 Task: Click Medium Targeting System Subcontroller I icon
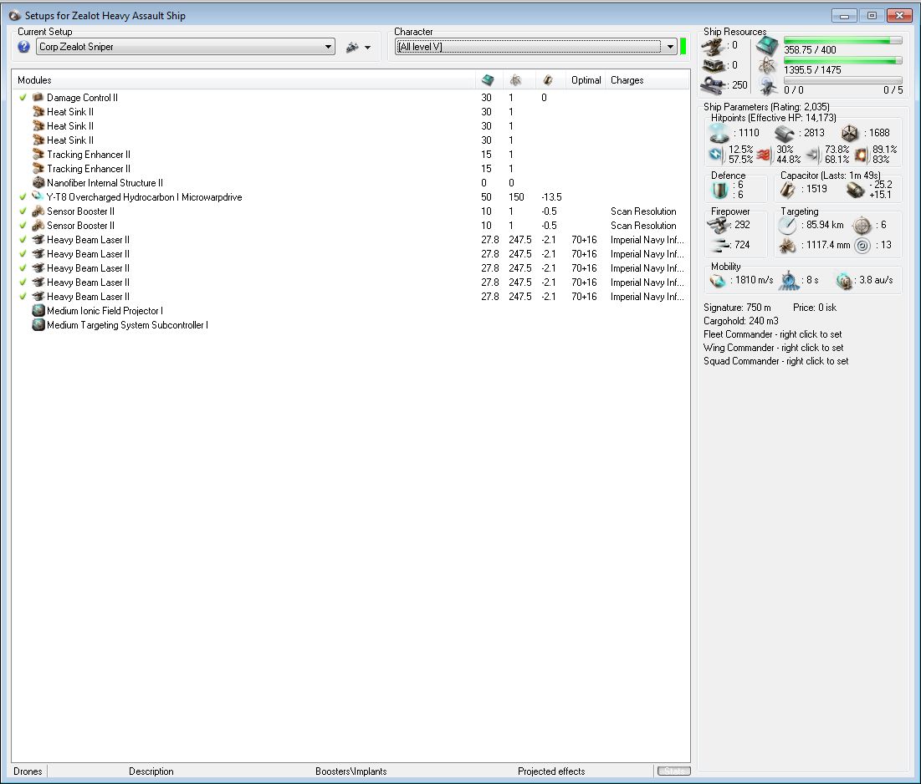pyautogui.click(x=38, y=324)
